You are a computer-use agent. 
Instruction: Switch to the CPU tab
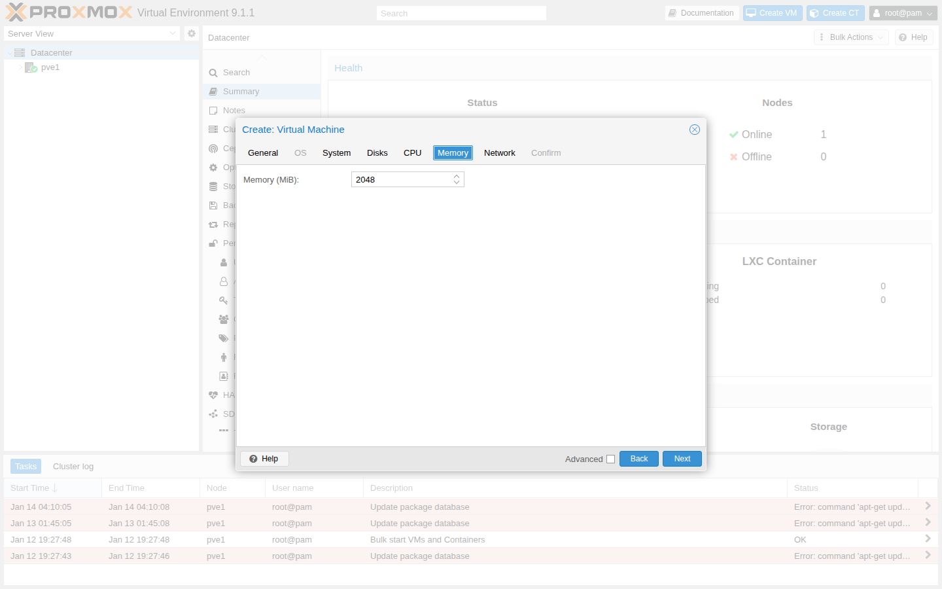pos(412,152)
